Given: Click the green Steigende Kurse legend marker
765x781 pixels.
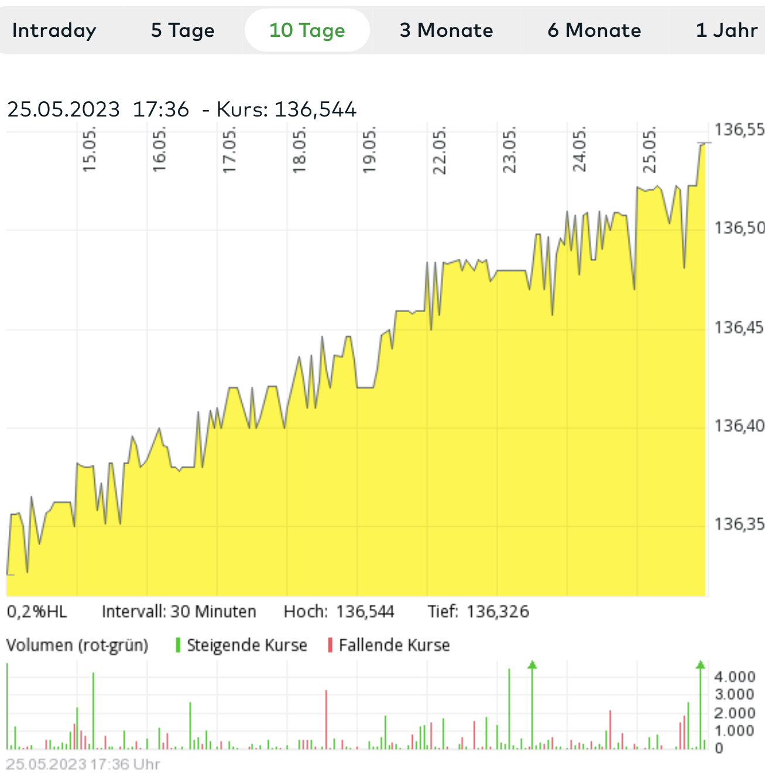Looking at the screenshot, I should pyautogui.click(x=178, y=645).
